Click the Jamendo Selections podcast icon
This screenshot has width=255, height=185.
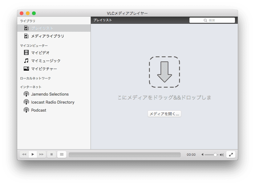coord(26,94)
